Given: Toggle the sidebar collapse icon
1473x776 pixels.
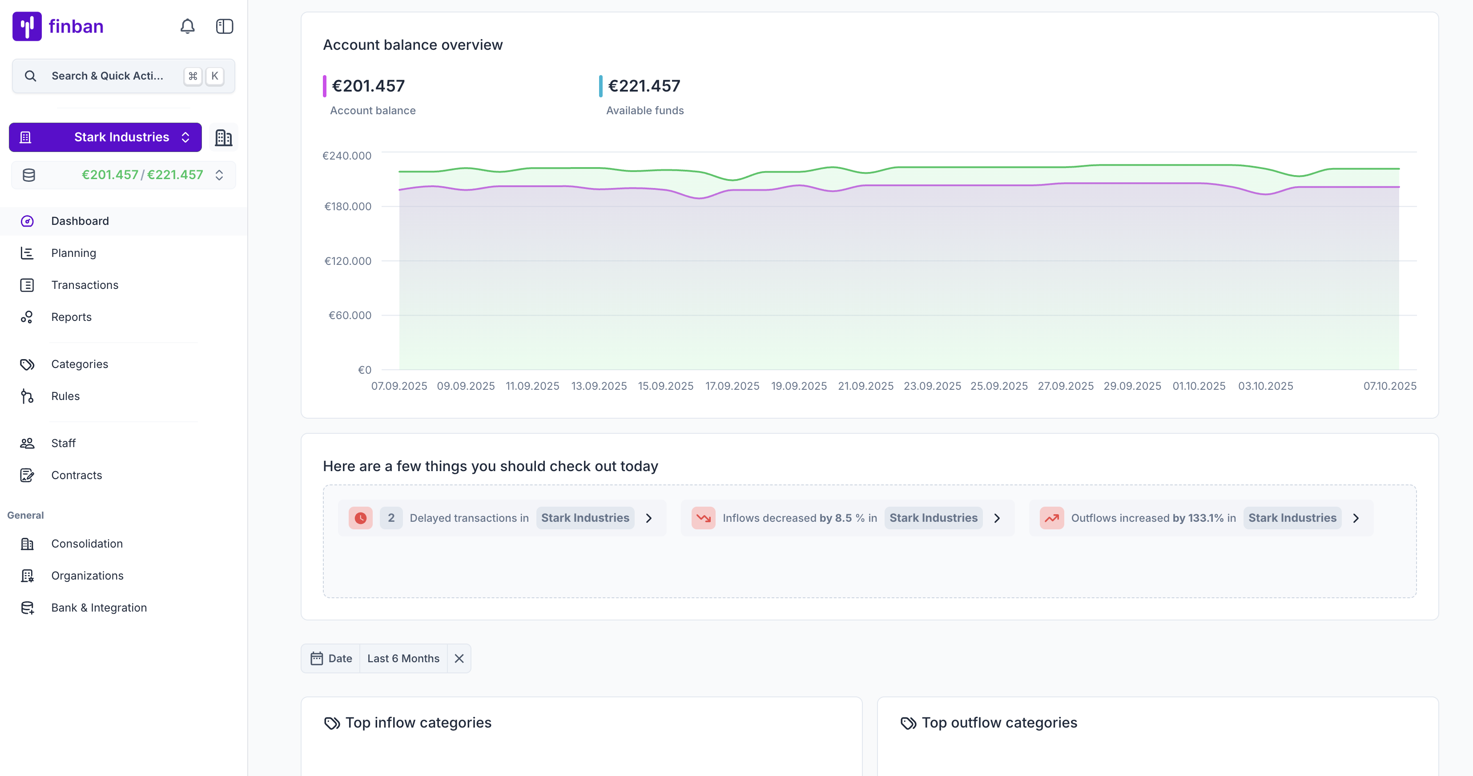Looking at the screenshot, I should pos(224,26).
